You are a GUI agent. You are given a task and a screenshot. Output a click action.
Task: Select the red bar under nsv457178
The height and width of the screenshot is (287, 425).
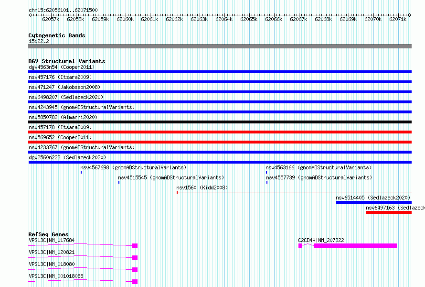[220, 132]
